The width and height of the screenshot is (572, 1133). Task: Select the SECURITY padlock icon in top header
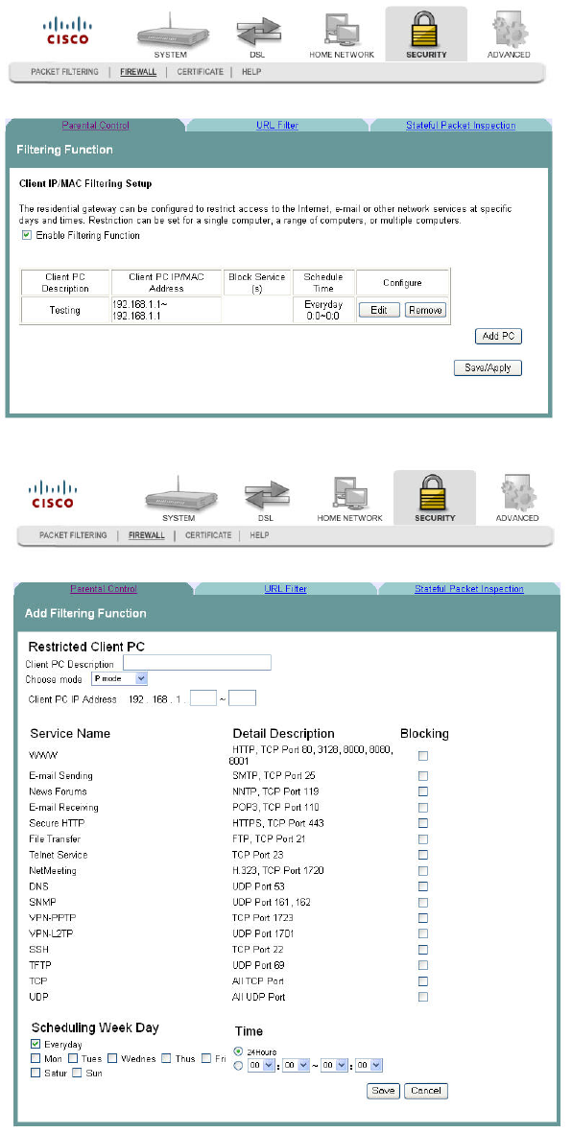[426, 31]
